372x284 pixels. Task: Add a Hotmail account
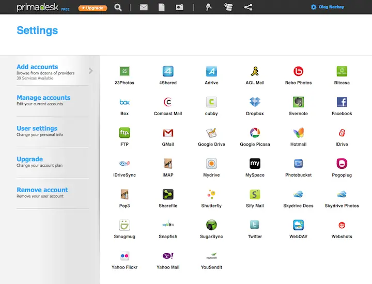pyautogui.click(x=298, y=133)
